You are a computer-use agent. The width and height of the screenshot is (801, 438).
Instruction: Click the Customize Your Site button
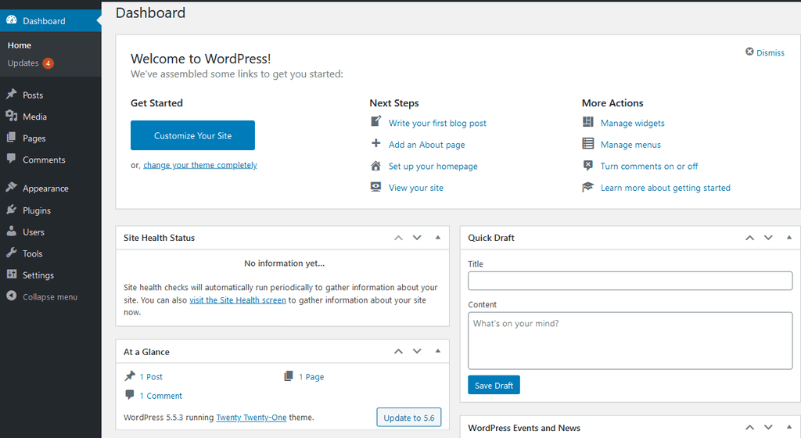coord(192,135)
